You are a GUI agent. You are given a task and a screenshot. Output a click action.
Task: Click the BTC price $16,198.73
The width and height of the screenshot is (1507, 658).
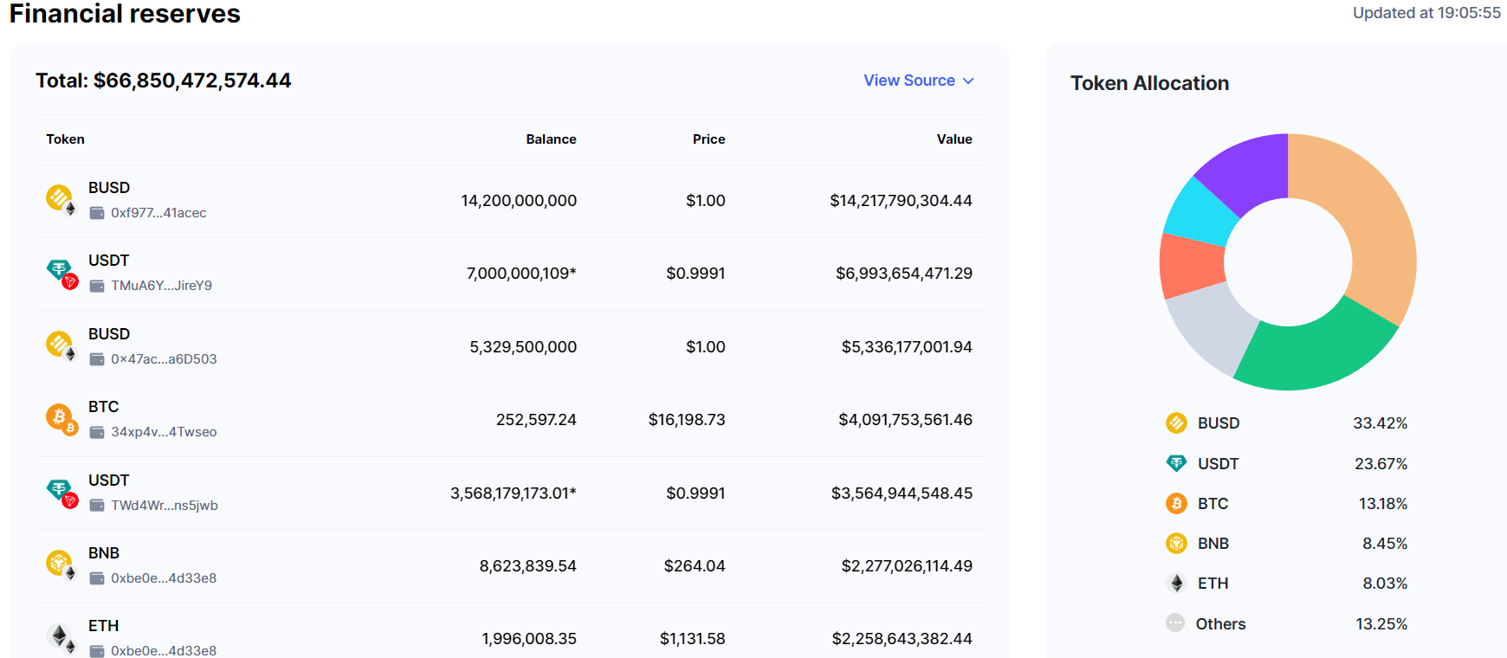pyautogui.click(x=687, y=420)
